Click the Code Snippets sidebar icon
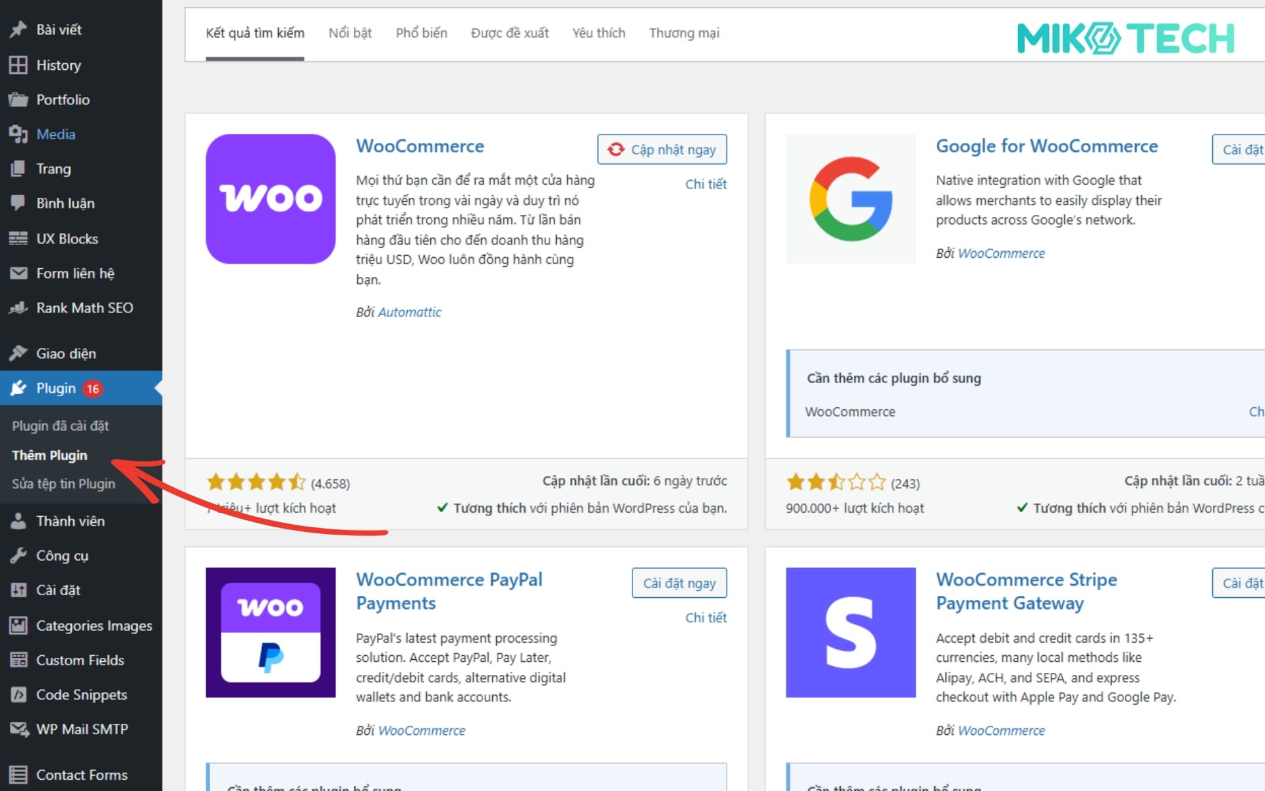 click(18, 695)
